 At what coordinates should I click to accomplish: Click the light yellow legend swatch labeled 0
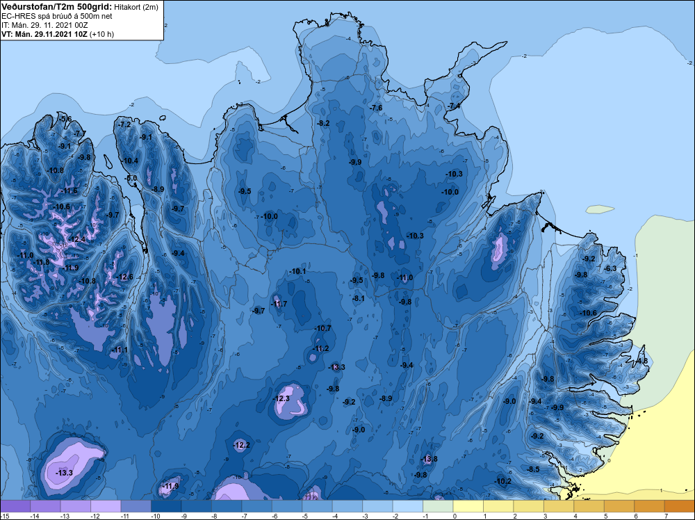click(468, 506)
